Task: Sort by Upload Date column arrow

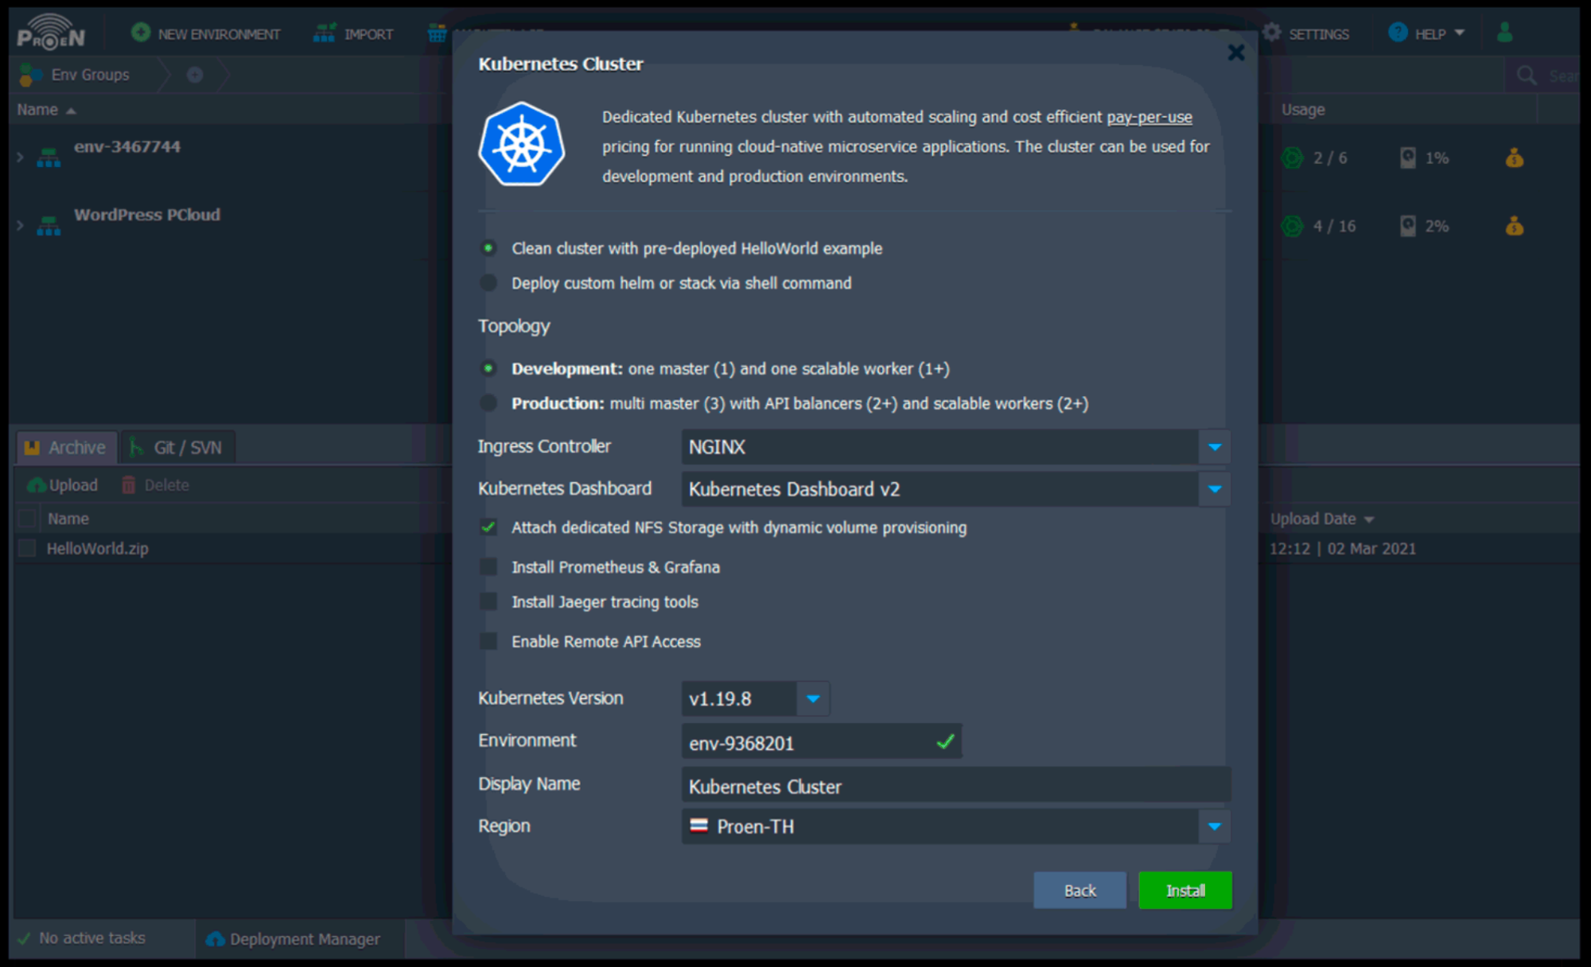Action: click(1368, 519)
